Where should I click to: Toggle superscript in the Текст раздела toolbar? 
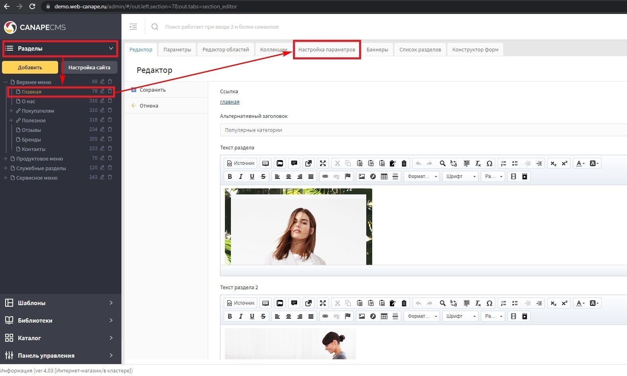pos(564,163)
